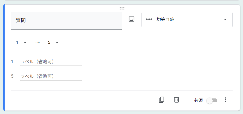243x114 pixels.
Task: Duplicate this question with the copy icon
Action: (x=161, y=100)
